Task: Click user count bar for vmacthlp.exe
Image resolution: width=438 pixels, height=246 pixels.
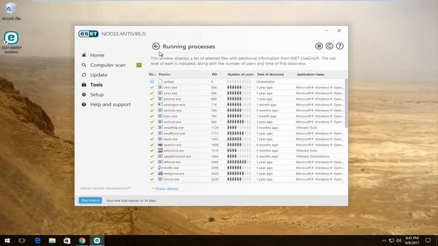Action: [239, 128]
